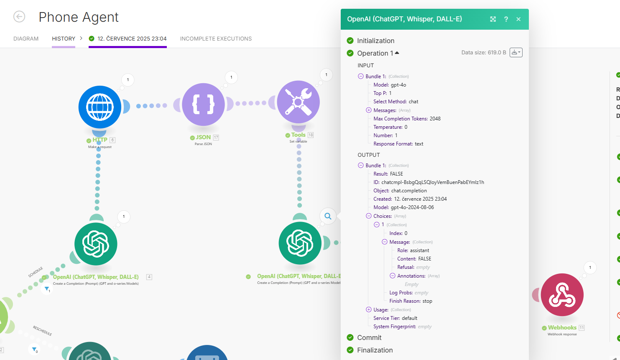Collapse the Annotations array
This screenshot has height=360, width=620.
[393, 276]
